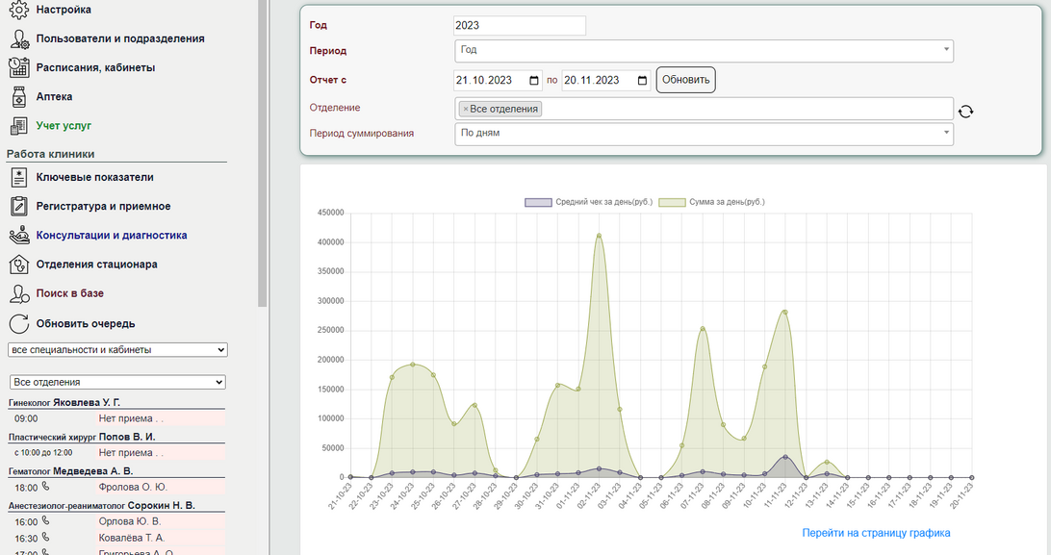Viewport: 1051px width, 555px height.
Task: Click the Отделение multi-select field
Action: 704,109
